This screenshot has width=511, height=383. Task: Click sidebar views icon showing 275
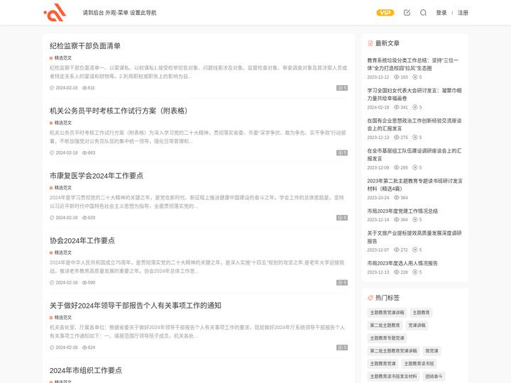(x=397, y=138)
